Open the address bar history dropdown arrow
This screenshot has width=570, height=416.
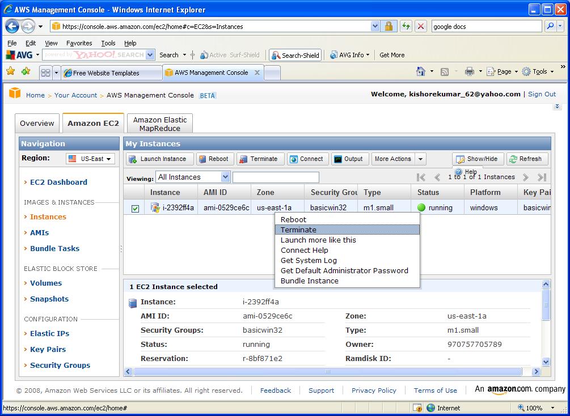pyautogui.click(x=375, y=26)
